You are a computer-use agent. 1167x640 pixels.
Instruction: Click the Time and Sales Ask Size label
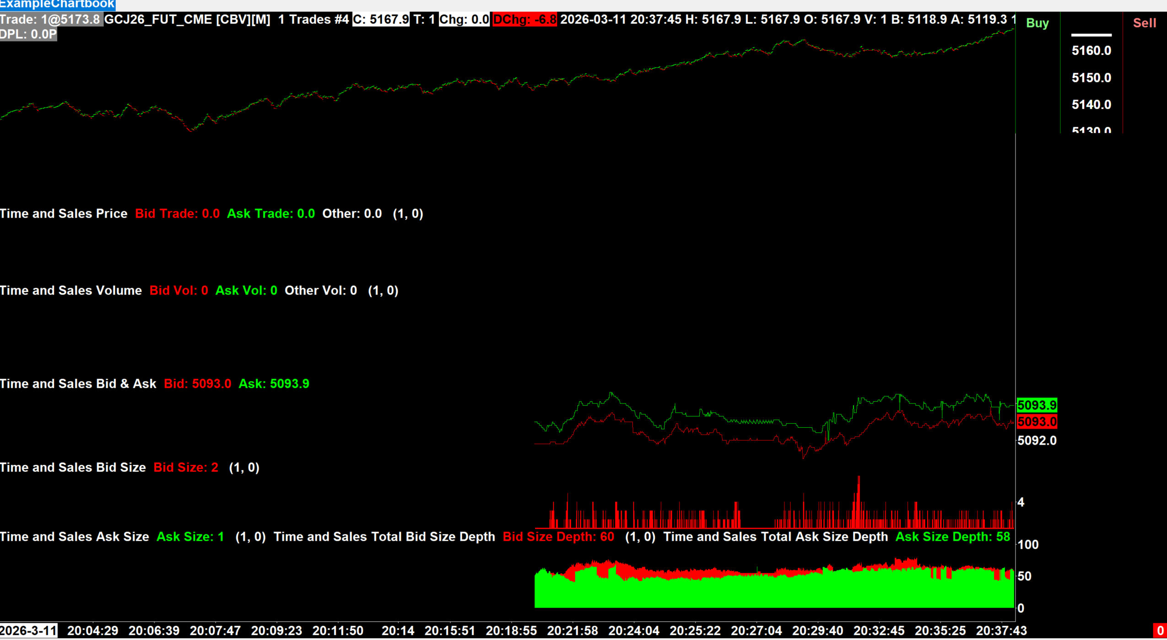pos(75,537)
